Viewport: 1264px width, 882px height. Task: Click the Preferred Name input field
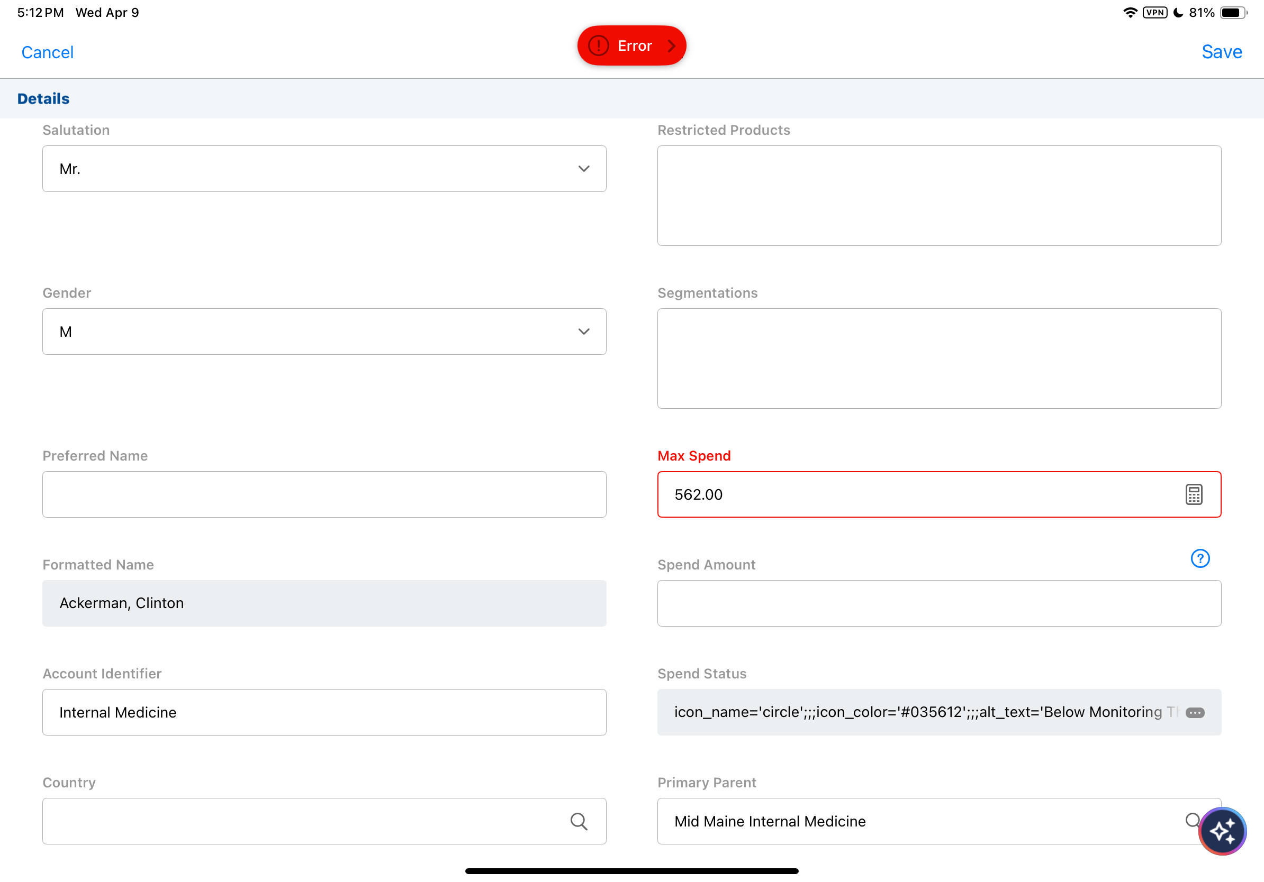click(x=324, y=494)
